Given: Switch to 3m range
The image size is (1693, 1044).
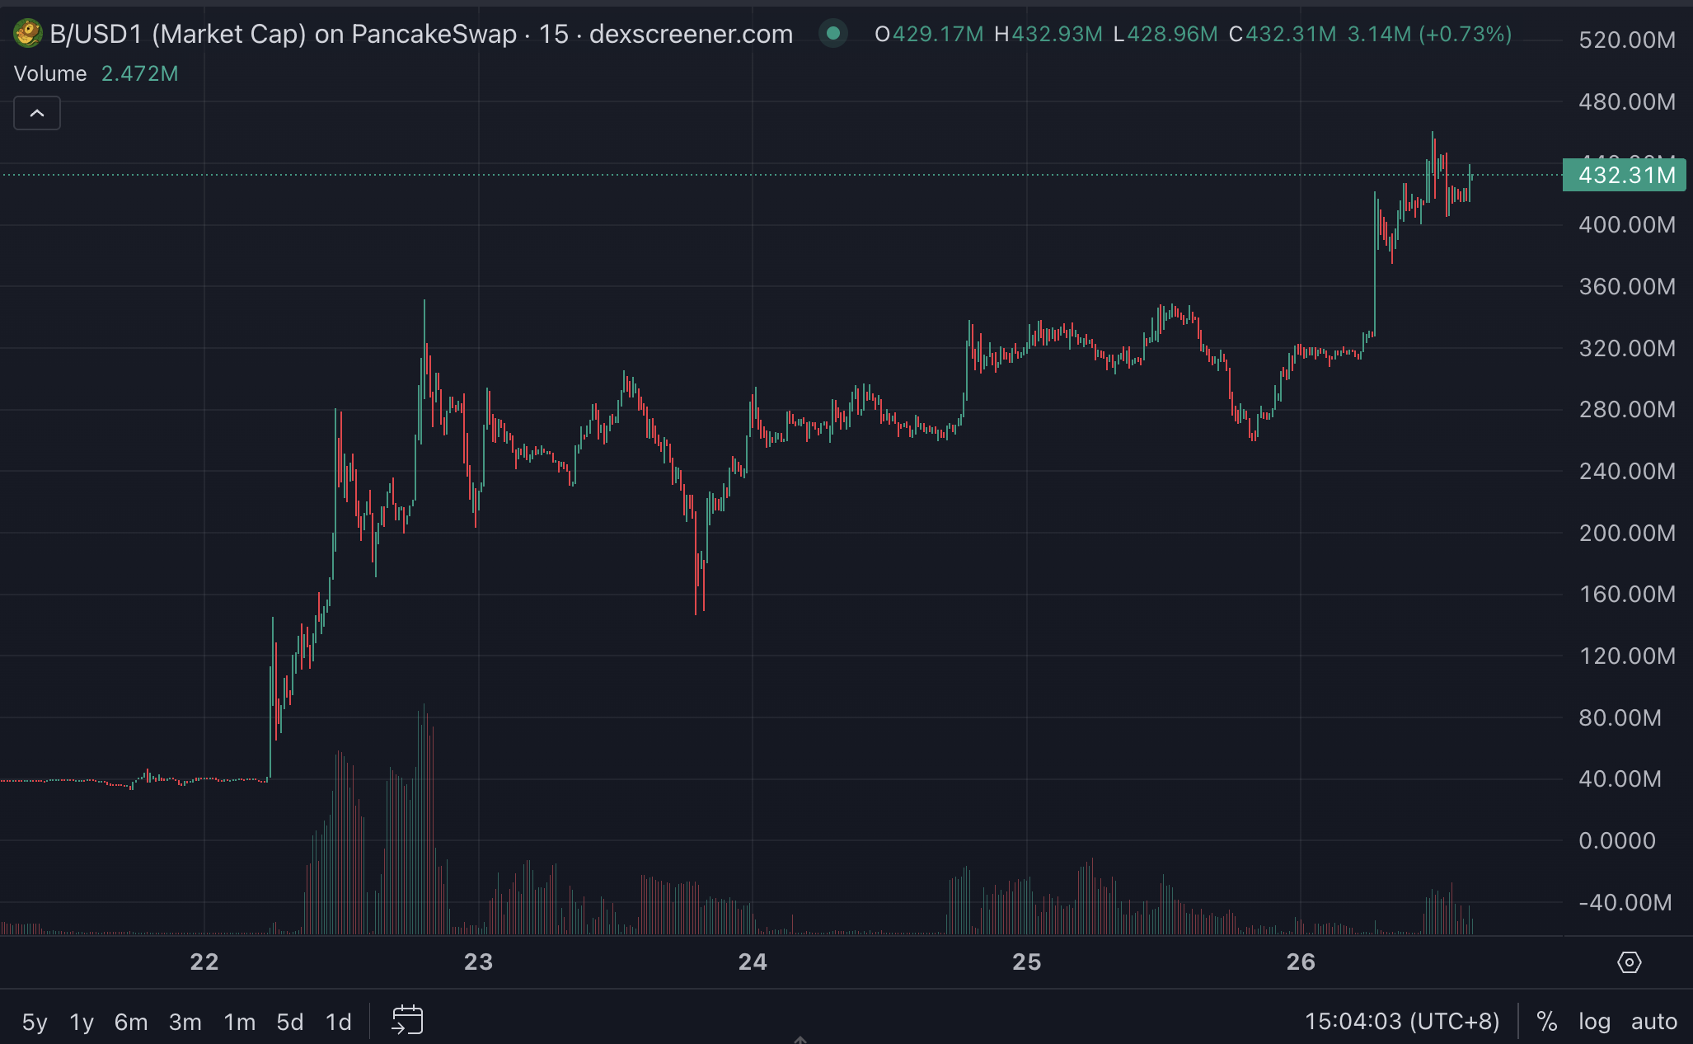Looking at the screenshot, I should (x=185, y=1023).
